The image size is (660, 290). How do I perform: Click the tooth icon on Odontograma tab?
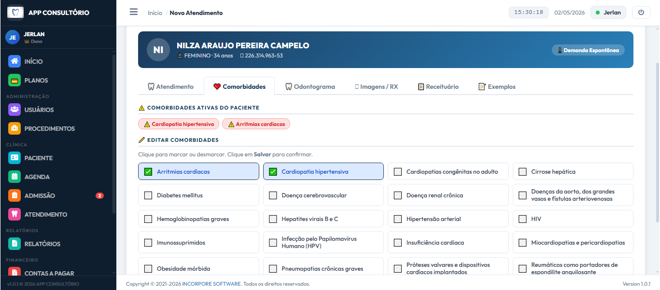click(x=289, y=87)
